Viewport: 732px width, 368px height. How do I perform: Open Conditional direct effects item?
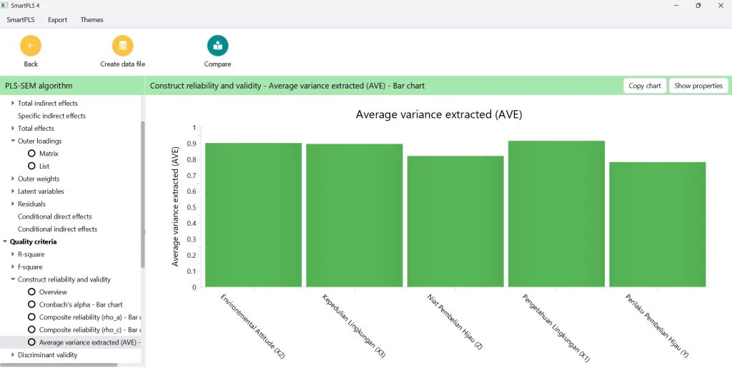[x=54, y=217]
